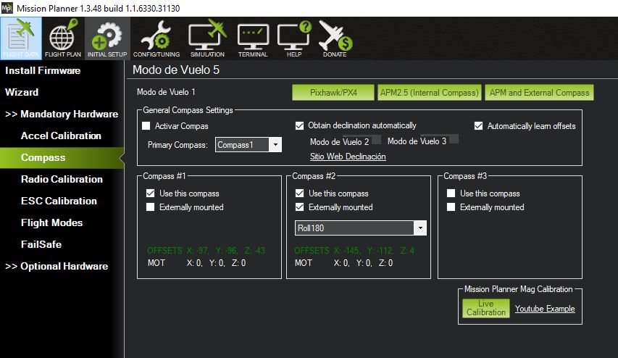The height and width of the screenshot is (358, 618).
Task: Start Live Calibration
Action: point(485,308)
